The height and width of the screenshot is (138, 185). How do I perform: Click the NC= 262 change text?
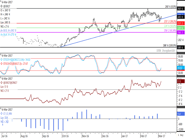point(5,122)
